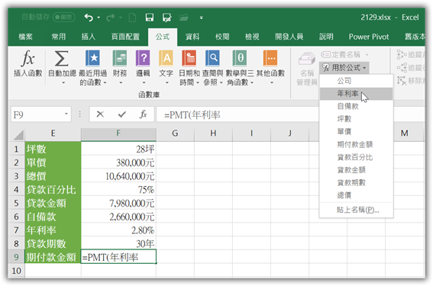Viewport: 433px width, 286px height.
Task: Click the Undo arrow in title bar
Action: tap(89, 18)
